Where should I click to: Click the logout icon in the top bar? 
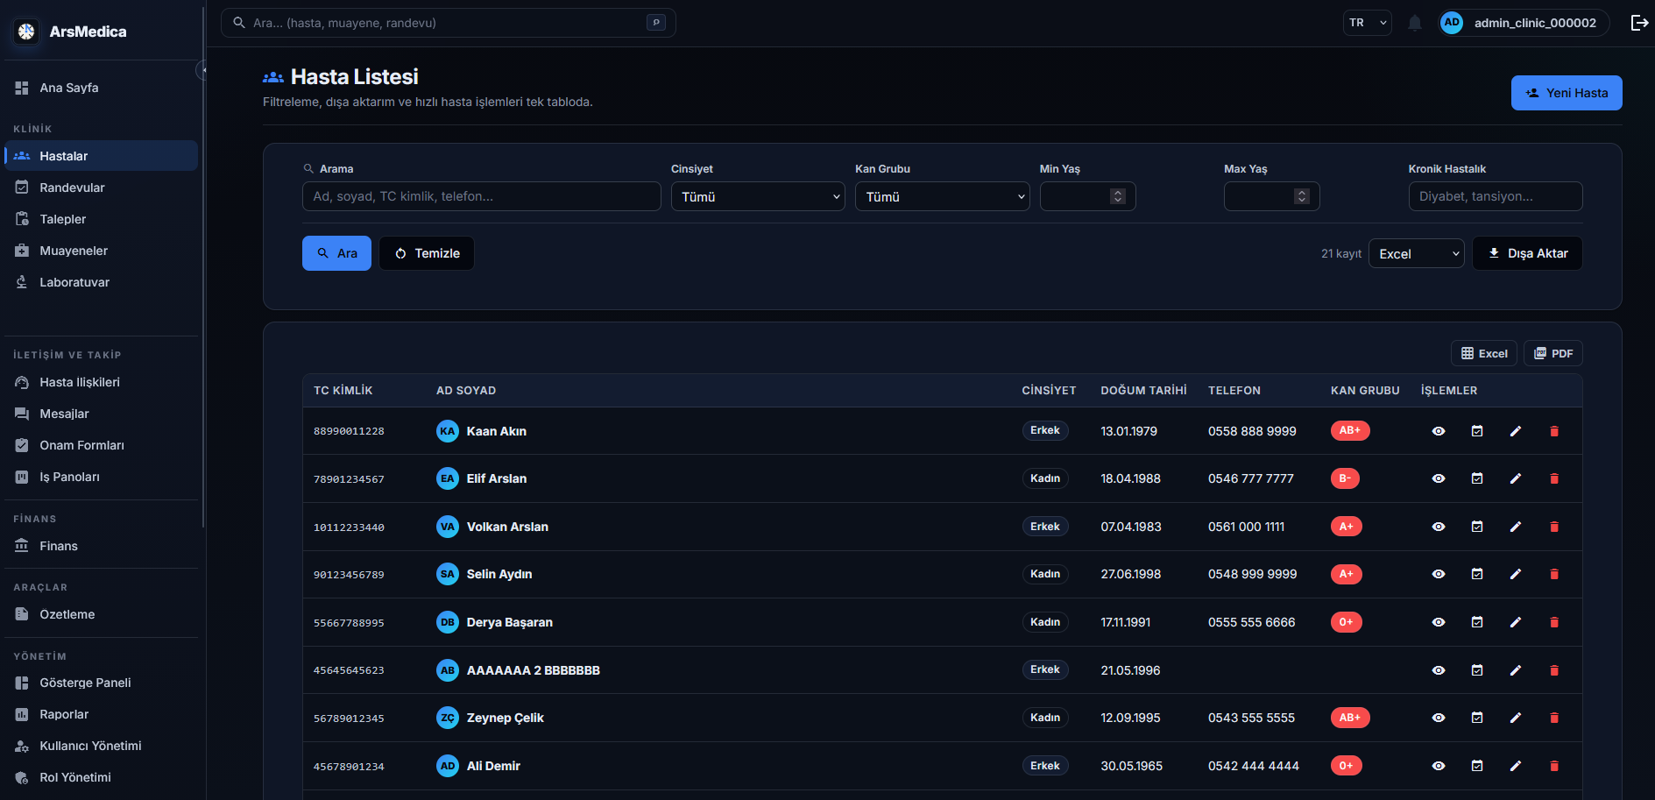(x=1639, y=23)
